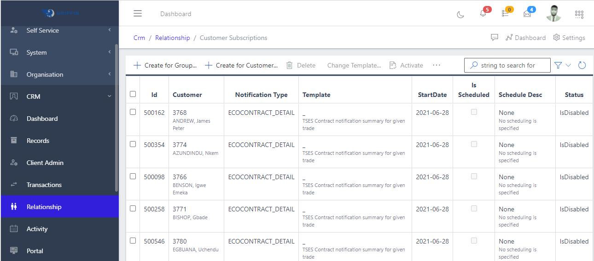Open Transactions sidebar item
The image size is (594, 261).
[59, 185]
